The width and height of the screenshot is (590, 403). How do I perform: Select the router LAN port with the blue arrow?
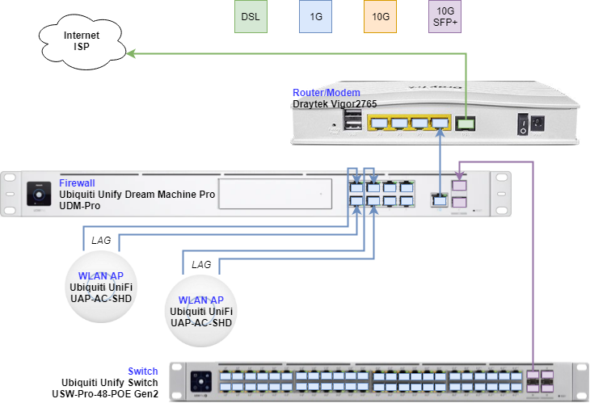[440, 123]
